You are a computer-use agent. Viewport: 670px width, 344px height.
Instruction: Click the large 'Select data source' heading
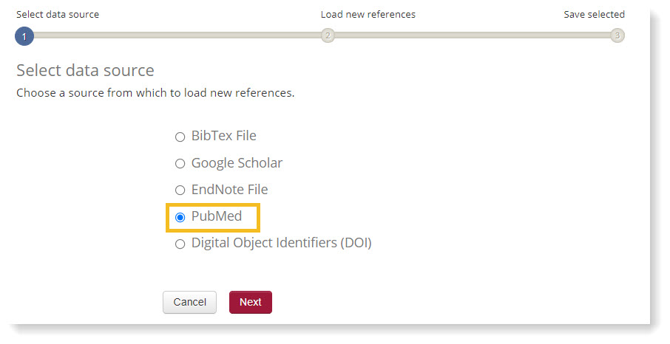coord(85,71)
